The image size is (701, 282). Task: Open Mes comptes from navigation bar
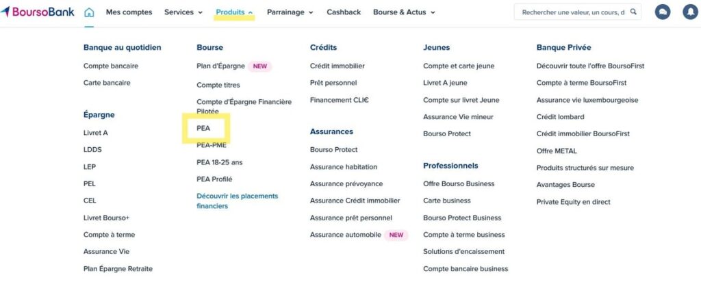pyautogui.click(x=129, y=12)
